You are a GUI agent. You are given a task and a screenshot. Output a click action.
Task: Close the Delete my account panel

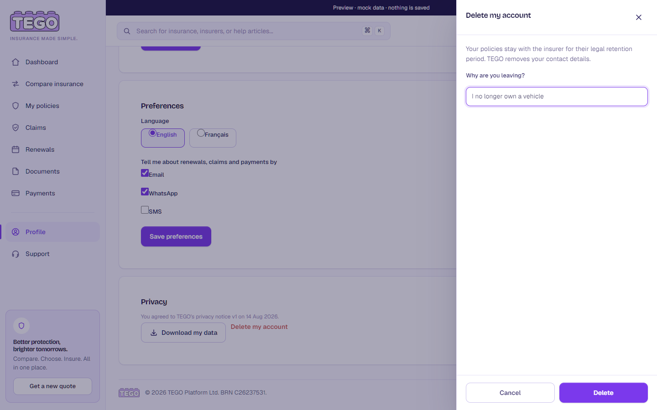(x=639, y=17)
